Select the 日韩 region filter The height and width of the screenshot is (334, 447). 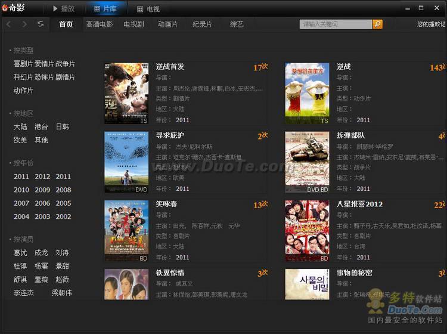[x=63, y=126]
